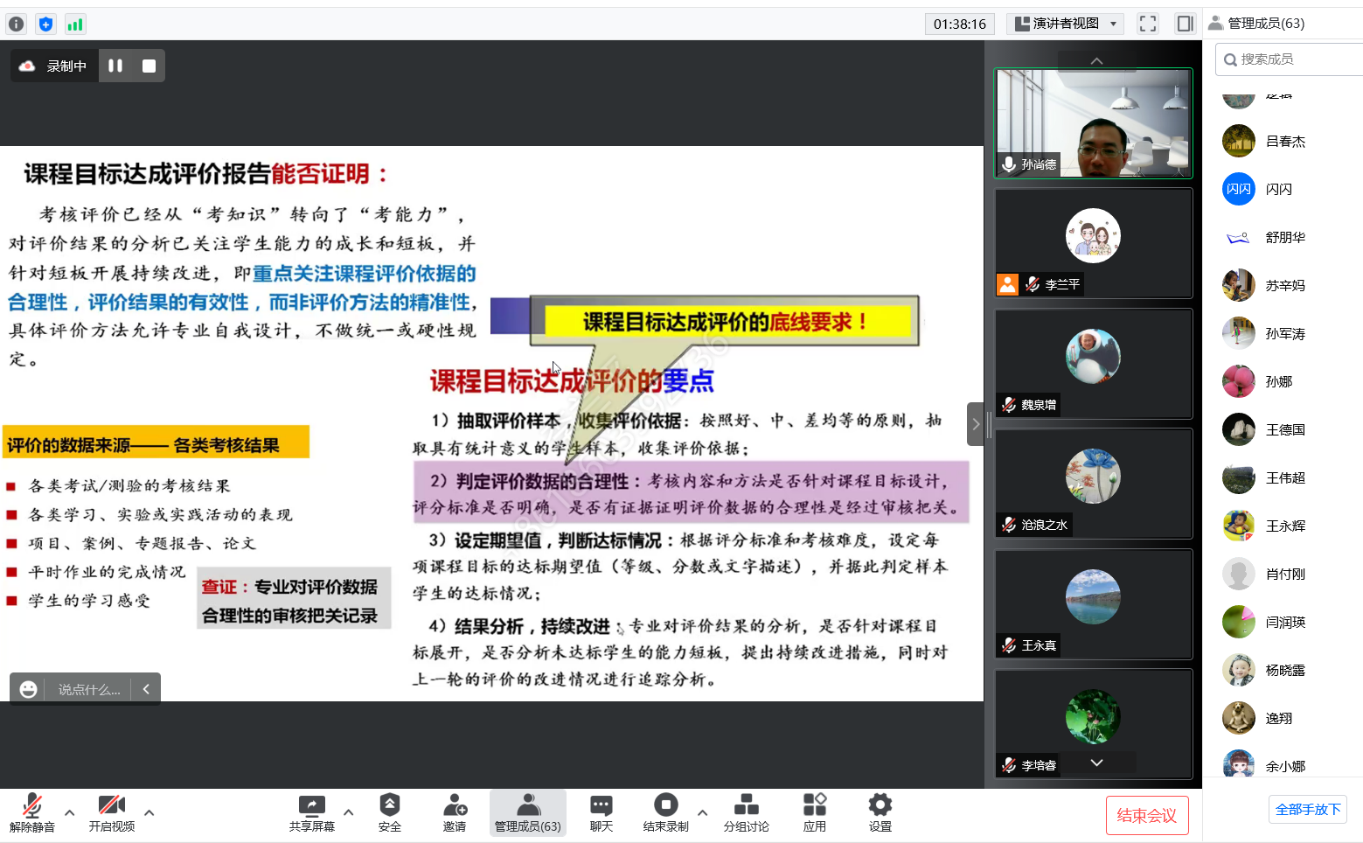Open the 聊天 chat panel
Image resolution: width=1363 pixels, height=843 pixels.
[601, 812]
